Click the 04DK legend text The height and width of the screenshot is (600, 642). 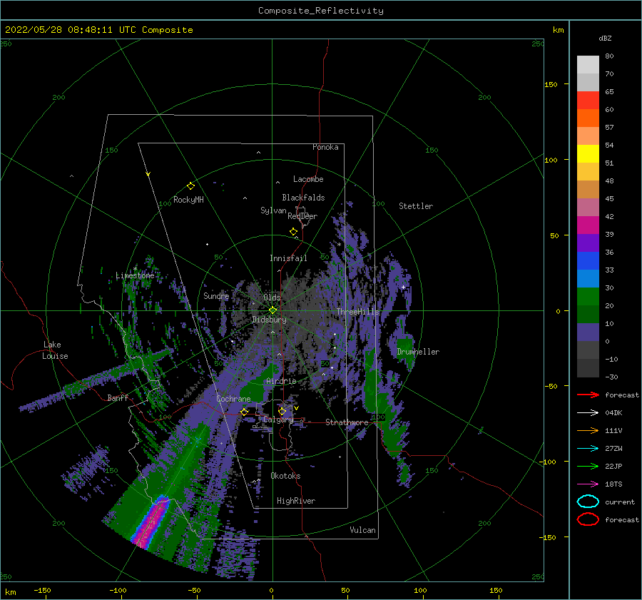(x=613, y=413)
